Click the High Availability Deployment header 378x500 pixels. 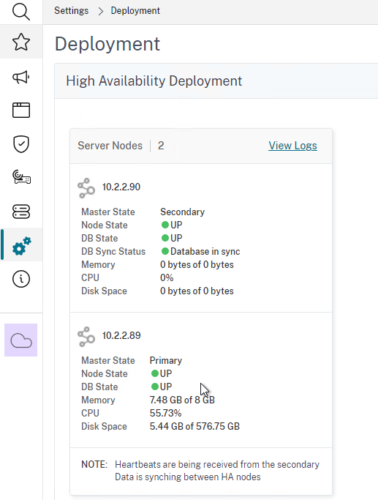pyautogui.click(x=154, y=81)
